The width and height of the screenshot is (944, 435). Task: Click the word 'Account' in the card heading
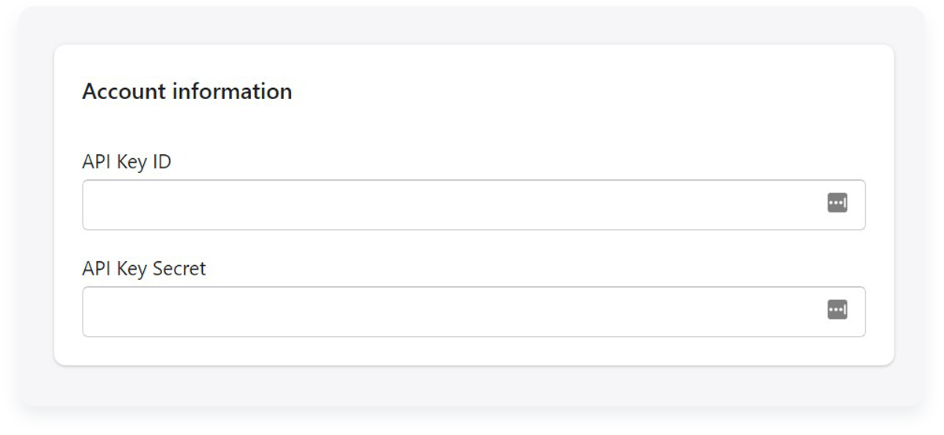124,91
